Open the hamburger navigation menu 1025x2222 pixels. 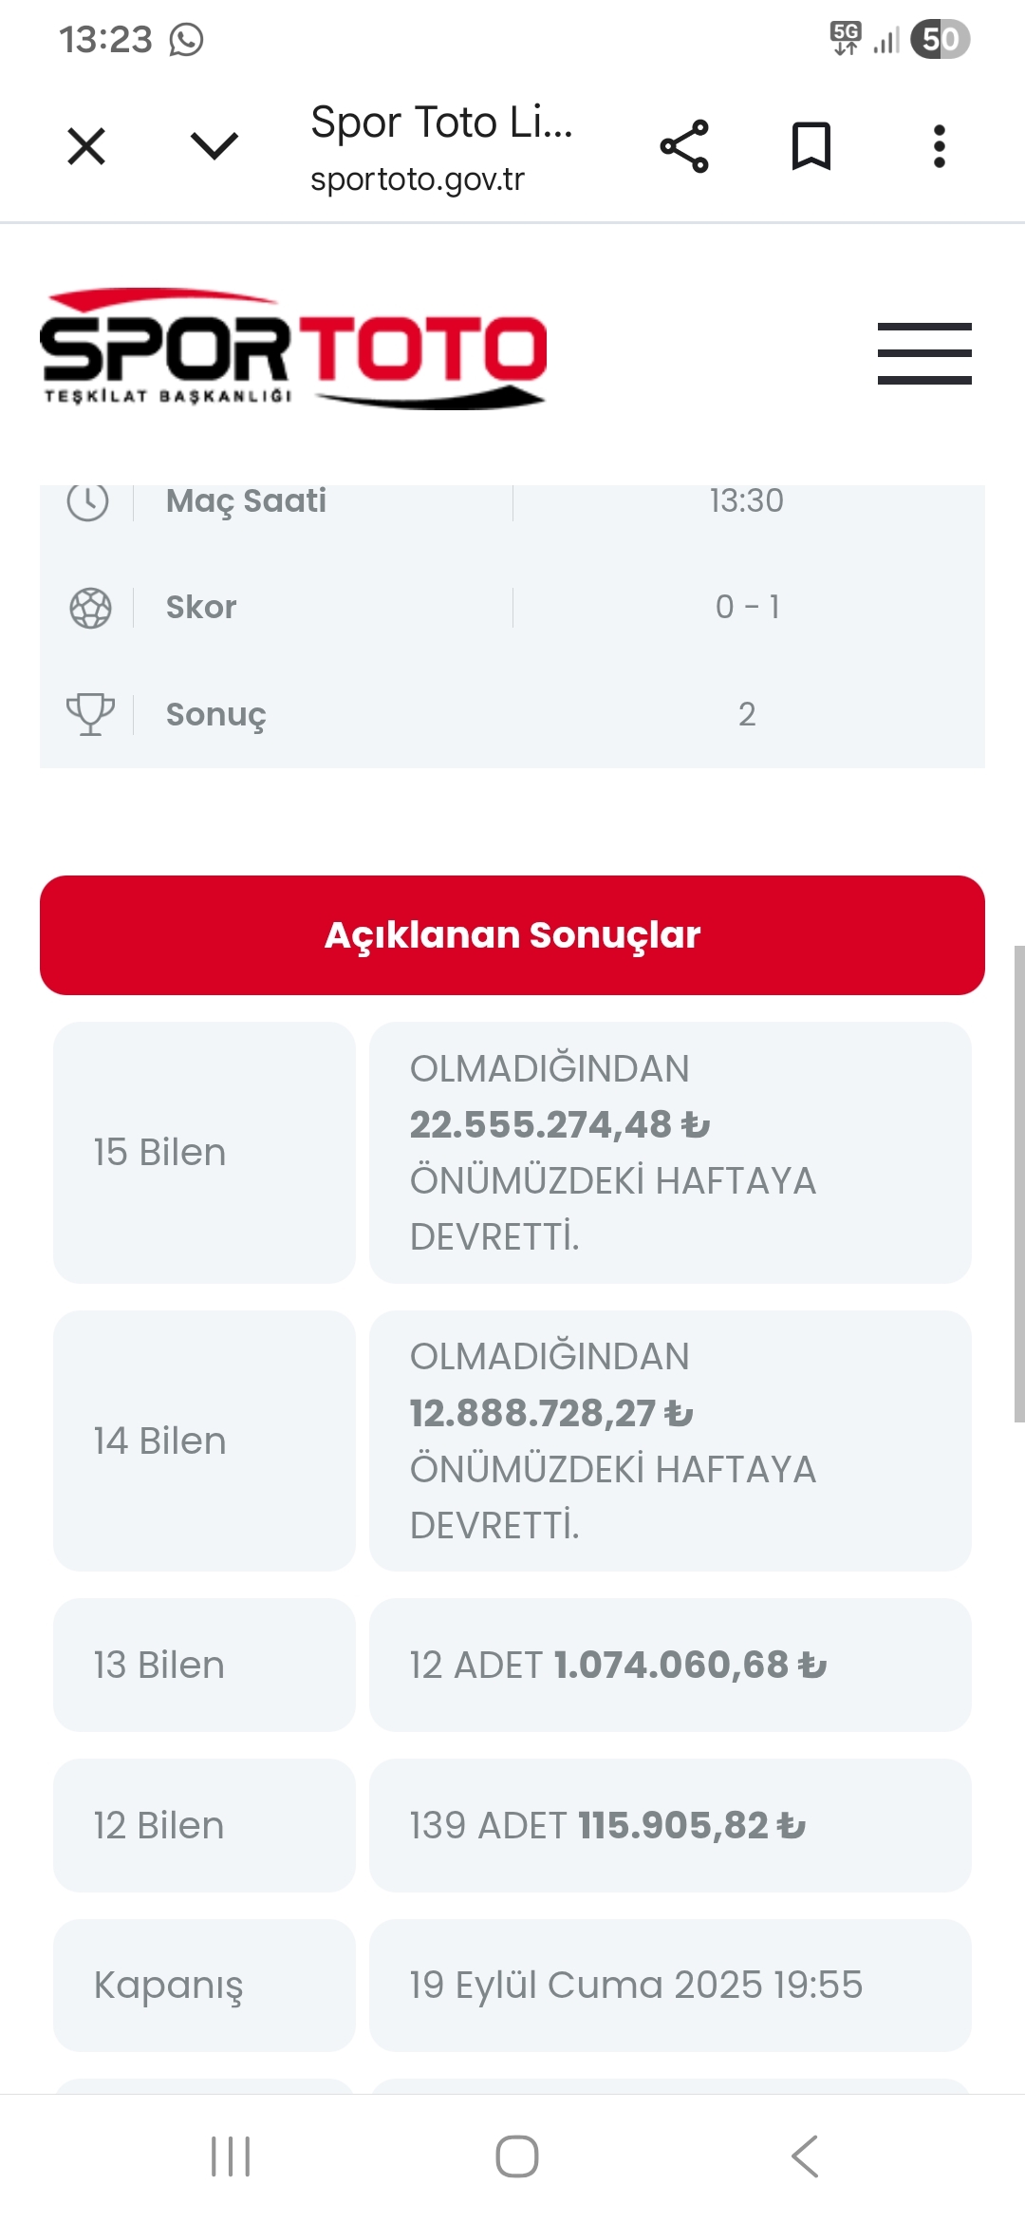pos(924,353)
